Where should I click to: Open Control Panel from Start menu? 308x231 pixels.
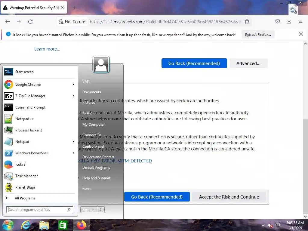(93, 146)
